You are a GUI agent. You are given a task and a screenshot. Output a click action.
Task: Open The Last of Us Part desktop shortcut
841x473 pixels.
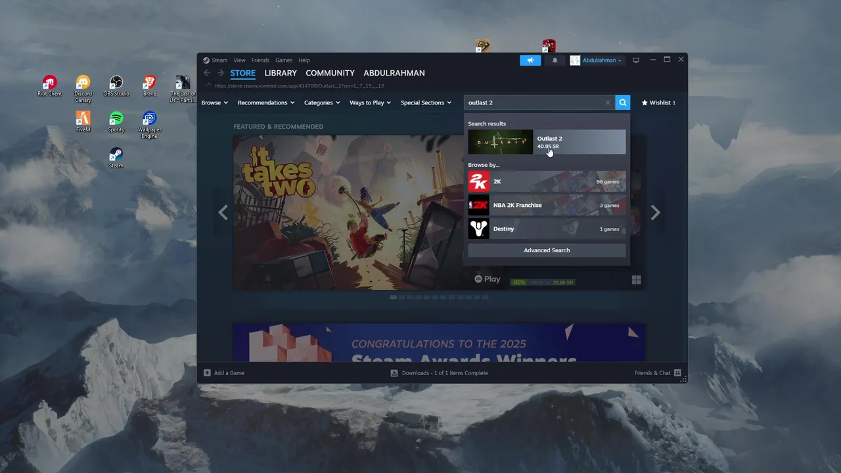[183, 89]
